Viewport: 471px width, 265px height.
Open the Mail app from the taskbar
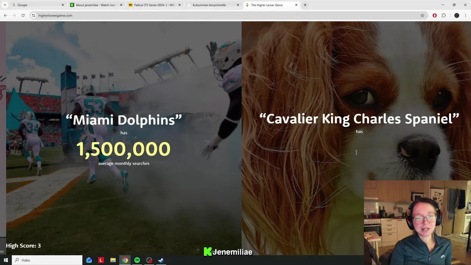pos(89,260)
